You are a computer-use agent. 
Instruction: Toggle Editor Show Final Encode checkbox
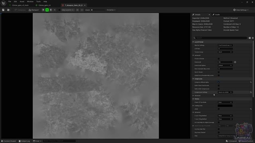click(x=219, y=85)
